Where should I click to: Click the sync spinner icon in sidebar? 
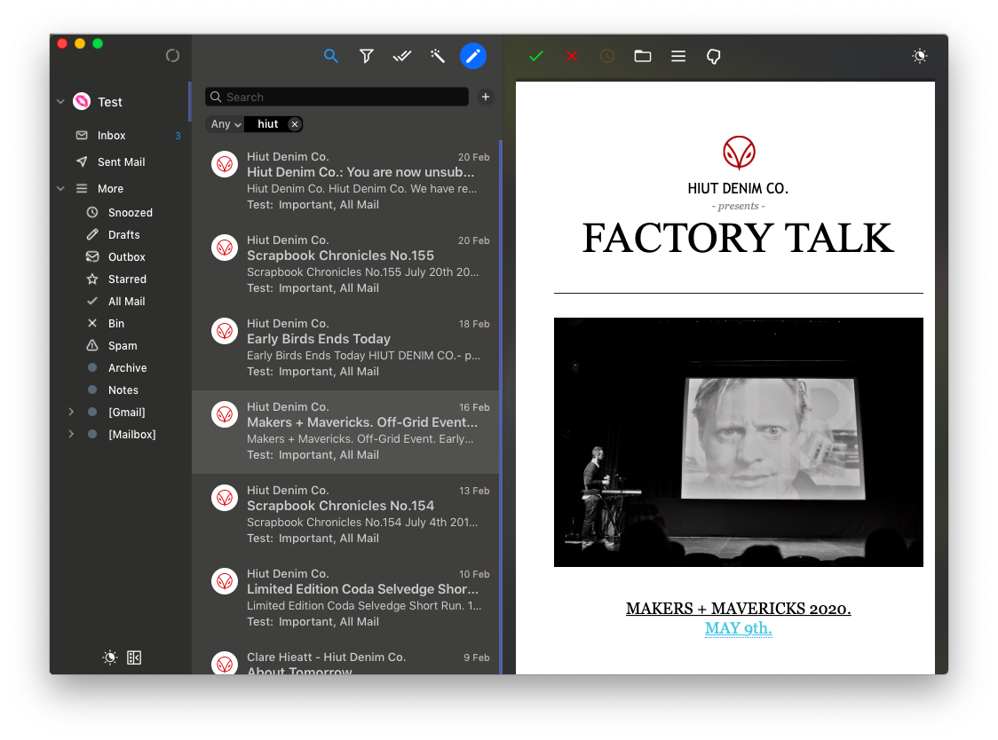point(172,56)
